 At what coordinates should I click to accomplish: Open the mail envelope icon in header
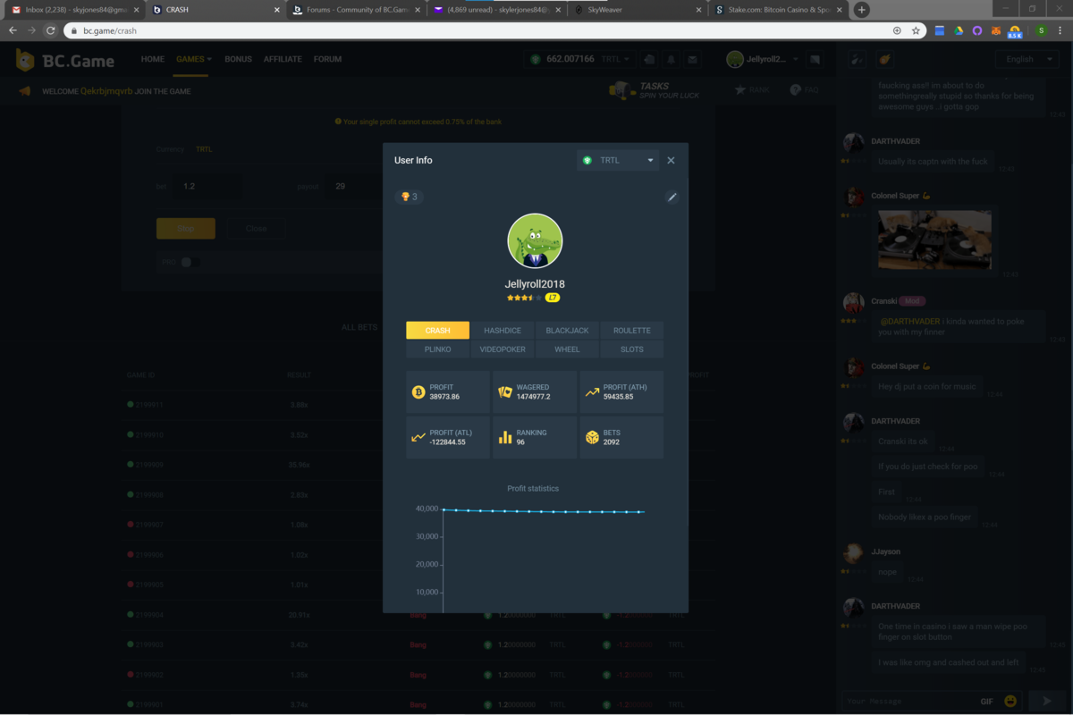tap(692, 60)
